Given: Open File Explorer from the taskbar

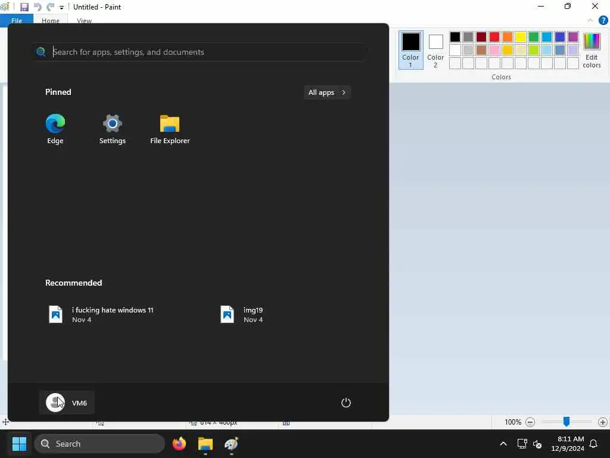Looking at the screenshot, I should [206, 444].
